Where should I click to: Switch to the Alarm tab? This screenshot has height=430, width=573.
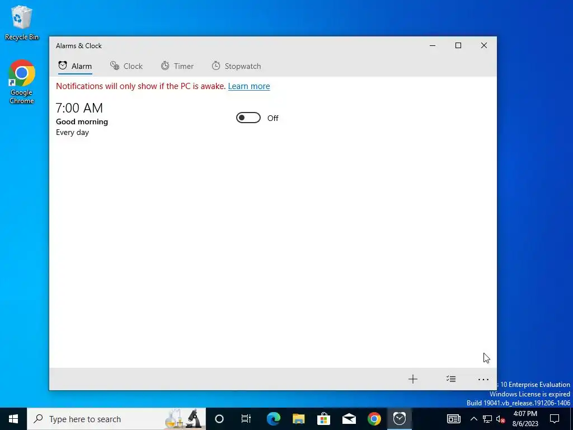[x=76, y=66]
